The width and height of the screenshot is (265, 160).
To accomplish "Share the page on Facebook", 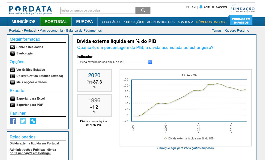I will tap(13, 121).
